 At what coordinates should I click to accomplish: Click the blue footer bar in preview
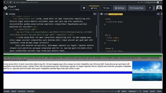(x=68, y=73)
